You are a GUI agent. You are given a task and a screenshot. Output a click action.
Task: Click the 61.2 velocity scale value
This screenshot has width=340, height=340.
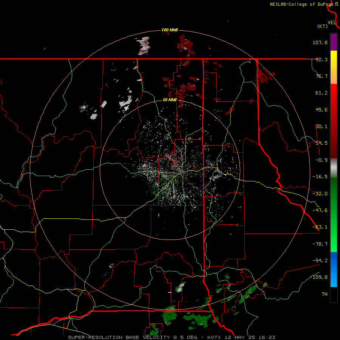(x=321, y=93)
